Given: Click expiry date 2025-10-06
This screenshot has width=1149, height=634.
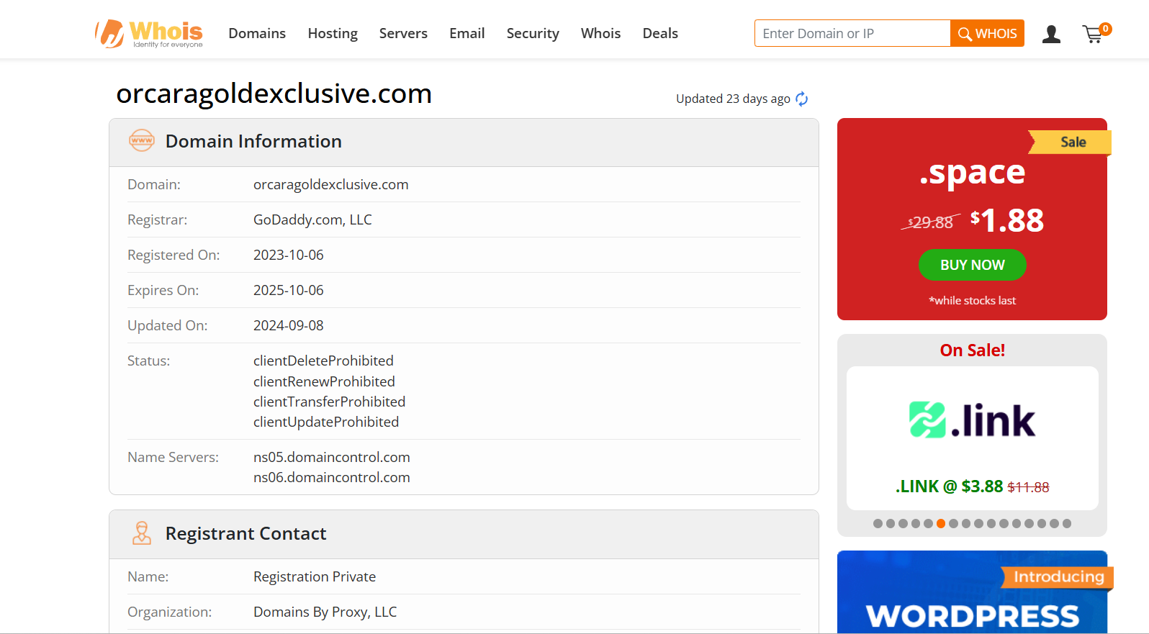Looking at the screenshot, I should (x=288, y=290).
